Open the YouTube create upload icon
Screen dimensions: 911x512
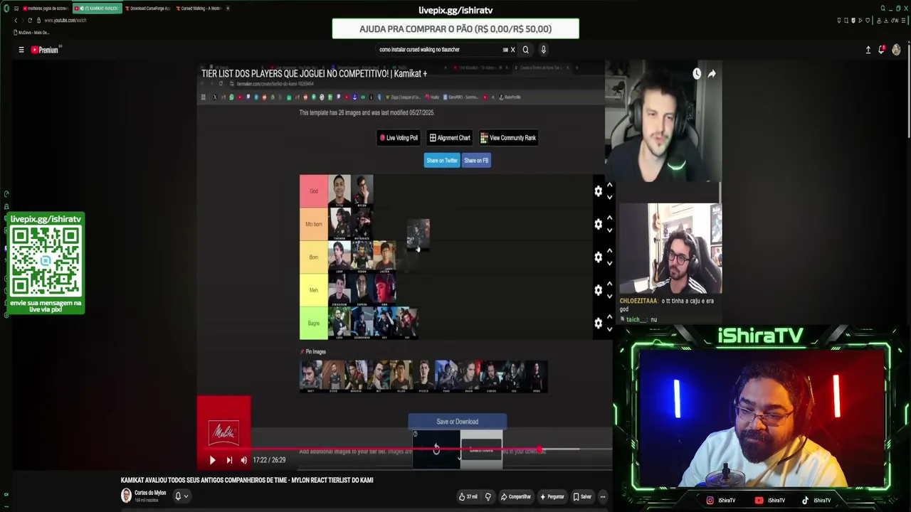tap(868, 50)
